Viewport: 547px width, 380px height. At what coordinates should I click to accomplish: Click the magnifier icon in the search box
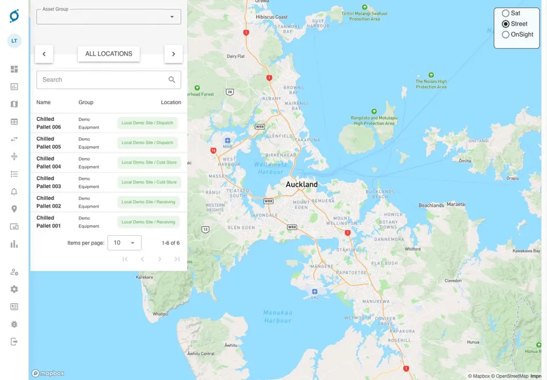tap(172, 80)
